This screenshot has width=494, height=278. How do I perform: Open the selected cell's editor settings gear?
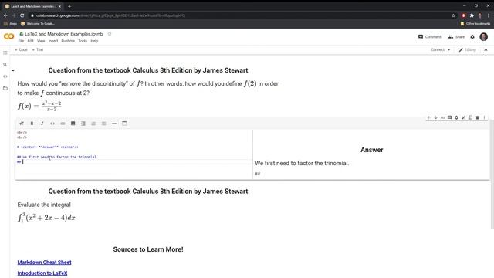(456, 117)
